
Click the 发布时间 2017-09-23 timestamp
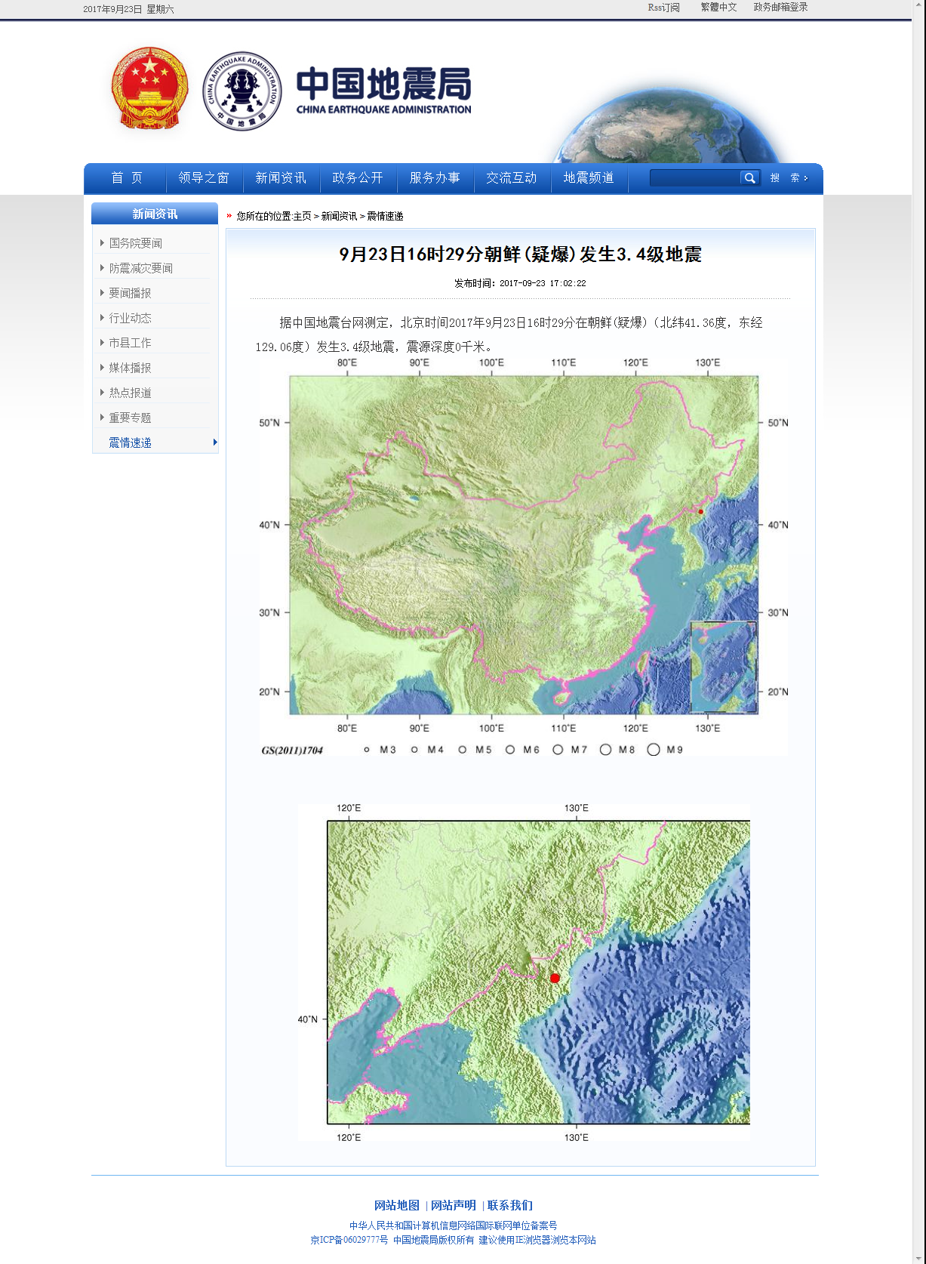(520, 283)
